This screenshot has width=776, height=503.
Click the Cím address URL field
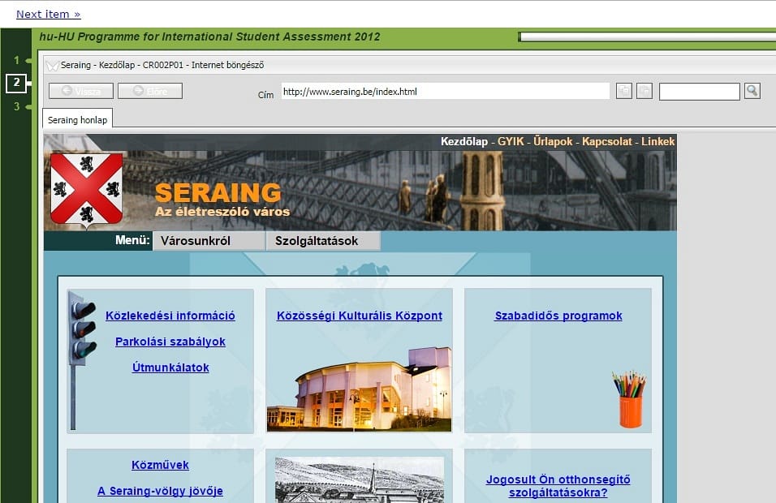[446, 91]
